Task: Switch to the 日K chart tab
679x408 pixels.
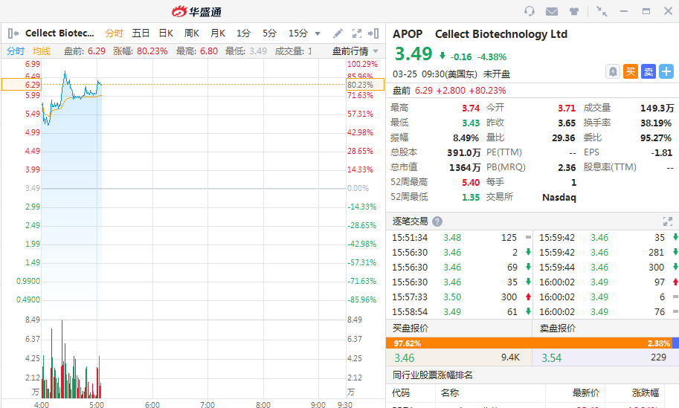Action: 166,33
